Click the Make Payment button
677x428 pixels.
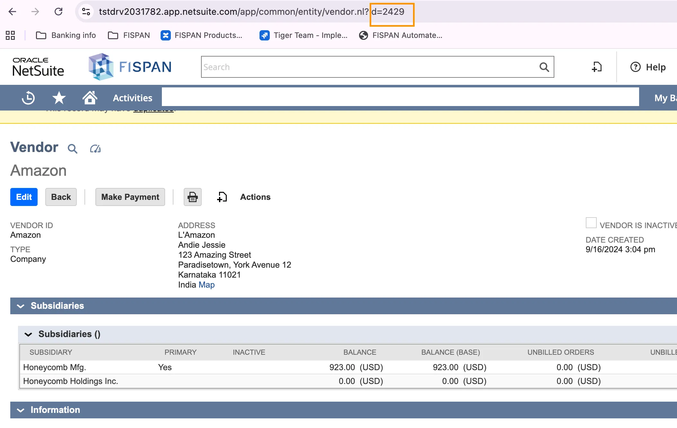tap(130, 197)
